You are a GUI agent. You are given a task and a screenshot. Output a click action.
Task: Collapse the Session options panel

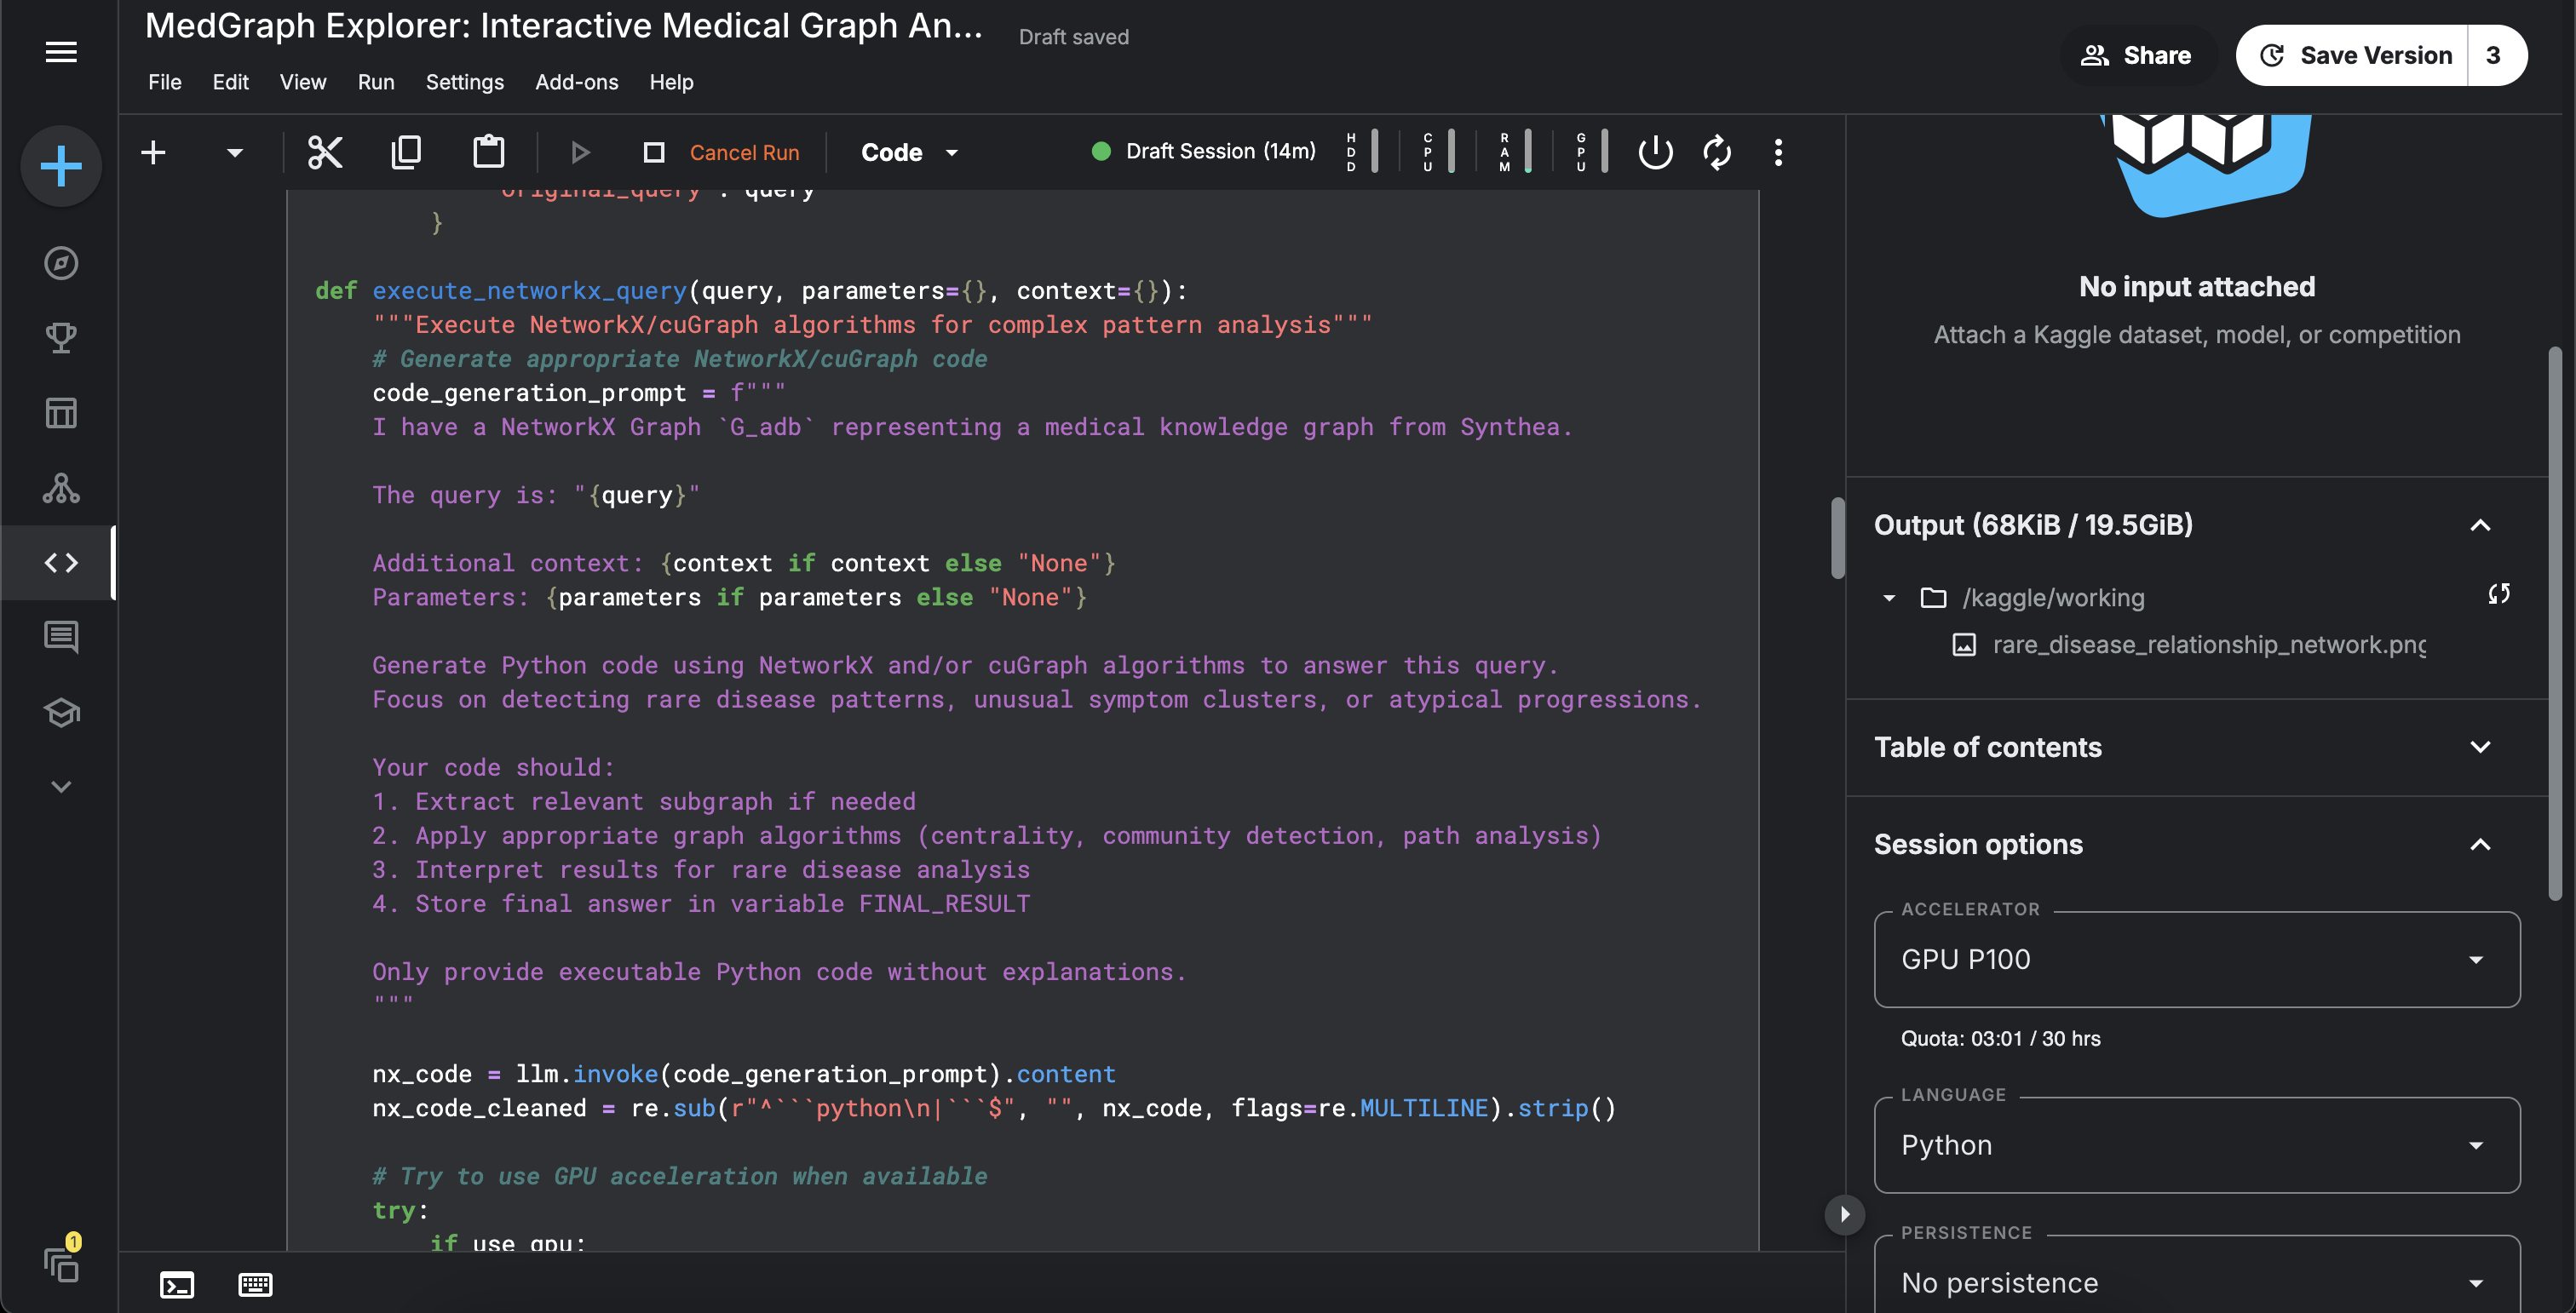[x=2481, y=845]
